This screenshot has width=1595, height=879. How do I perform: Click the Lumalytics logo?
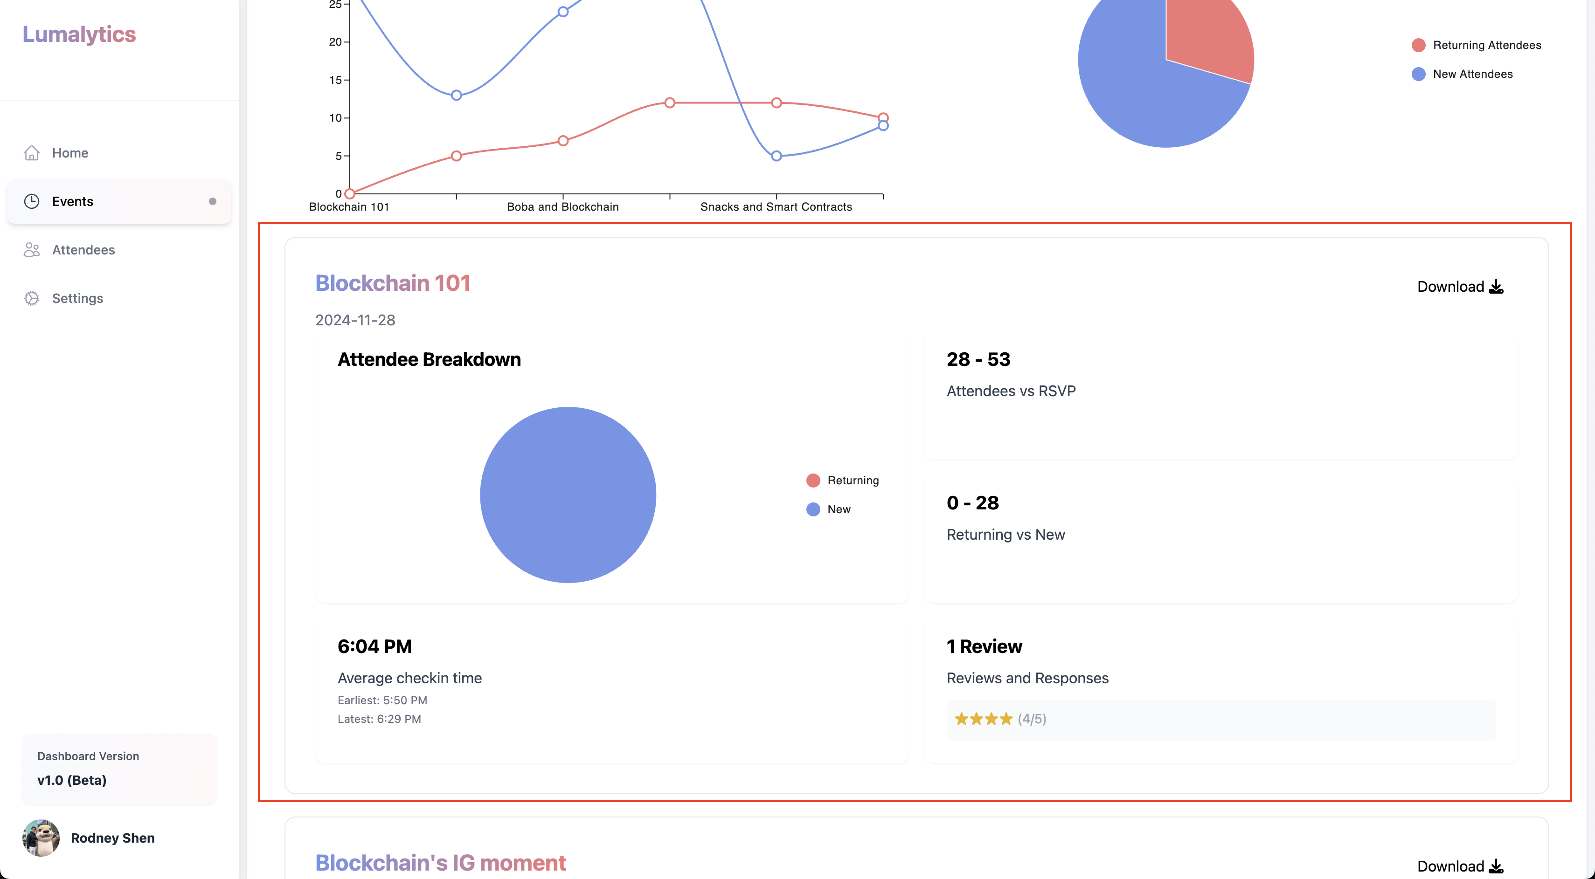[79, 34]
